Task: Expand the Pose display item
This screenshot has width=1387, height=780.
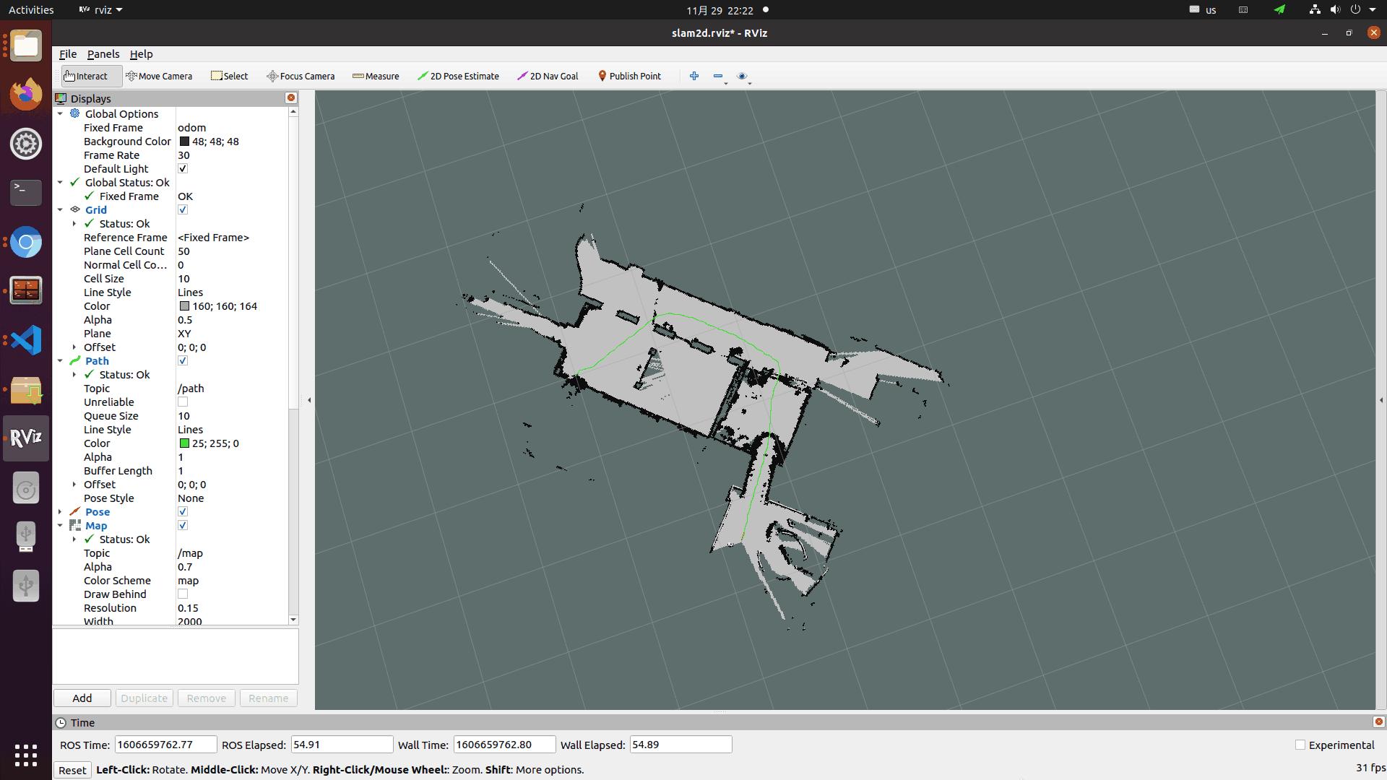Action: (x=60, y=512)
